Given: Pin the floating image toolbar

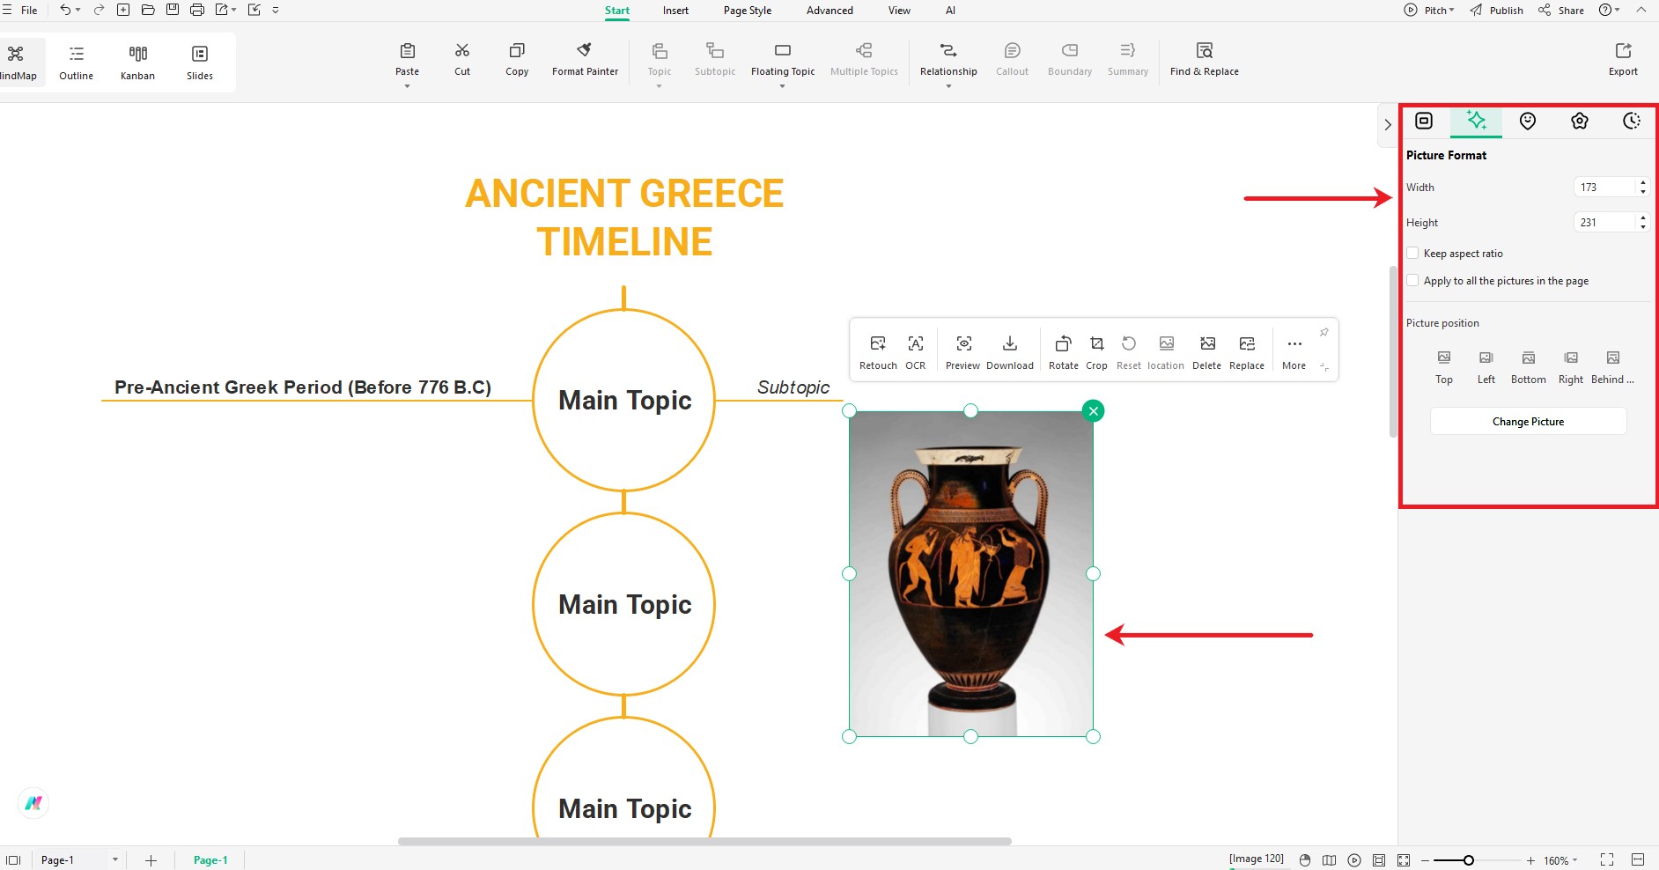Looking at the screenshot, I should 1324,332.
